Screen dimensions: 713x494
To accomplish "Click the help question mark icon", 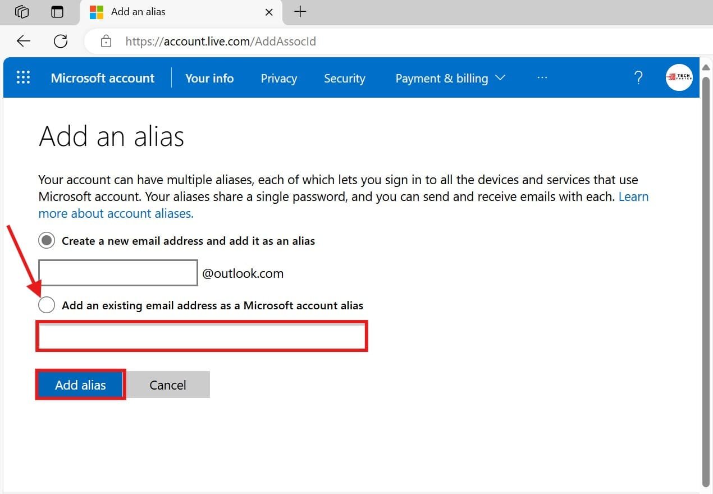I will click(638, 78).
